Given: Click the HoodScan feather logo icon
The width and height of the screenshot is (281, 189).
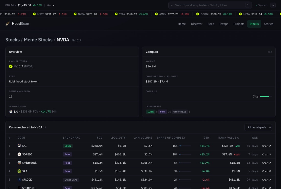Looking at the screenshot, I should (x=7, y=24).
